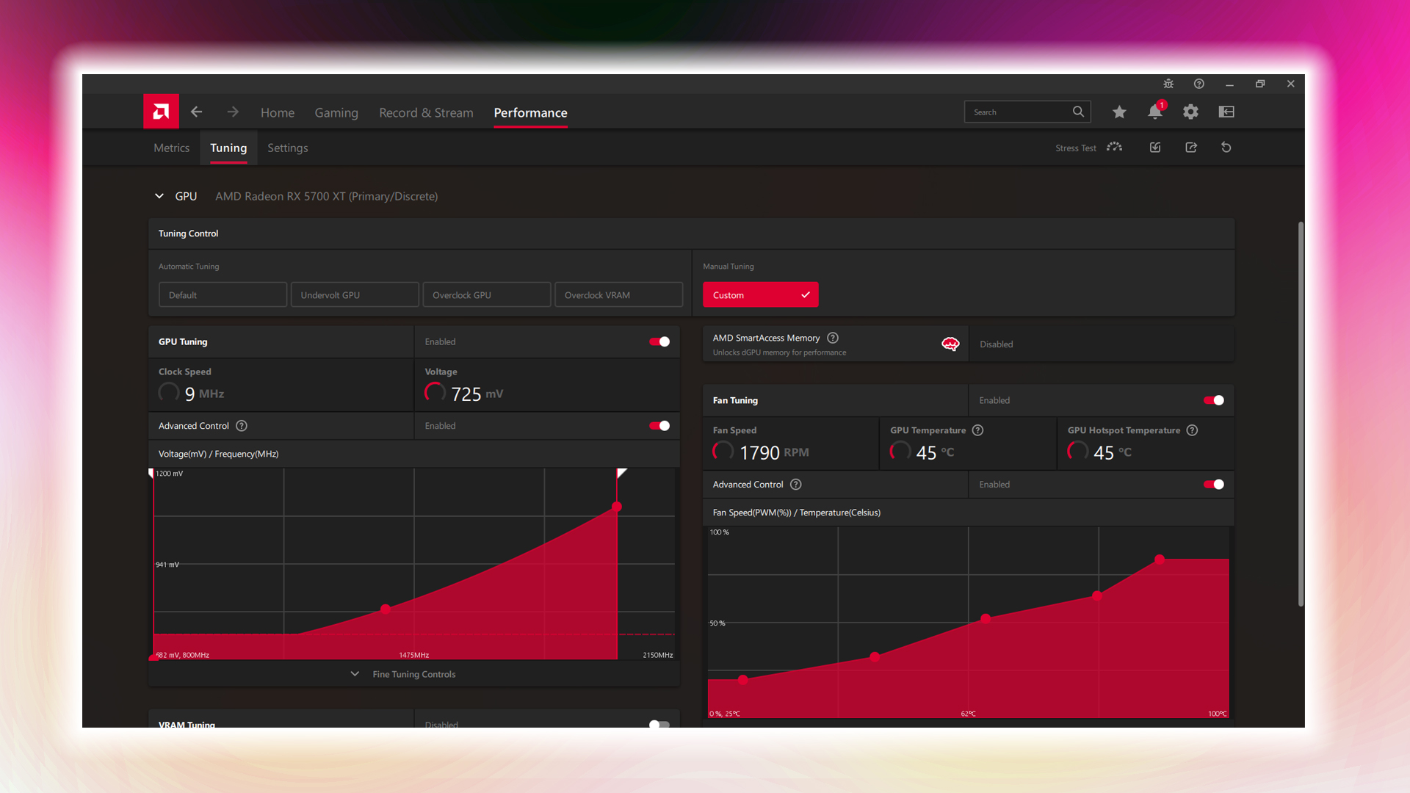Click the AMD logo home icon
The image size is (1410, 793).
[161, 112]
